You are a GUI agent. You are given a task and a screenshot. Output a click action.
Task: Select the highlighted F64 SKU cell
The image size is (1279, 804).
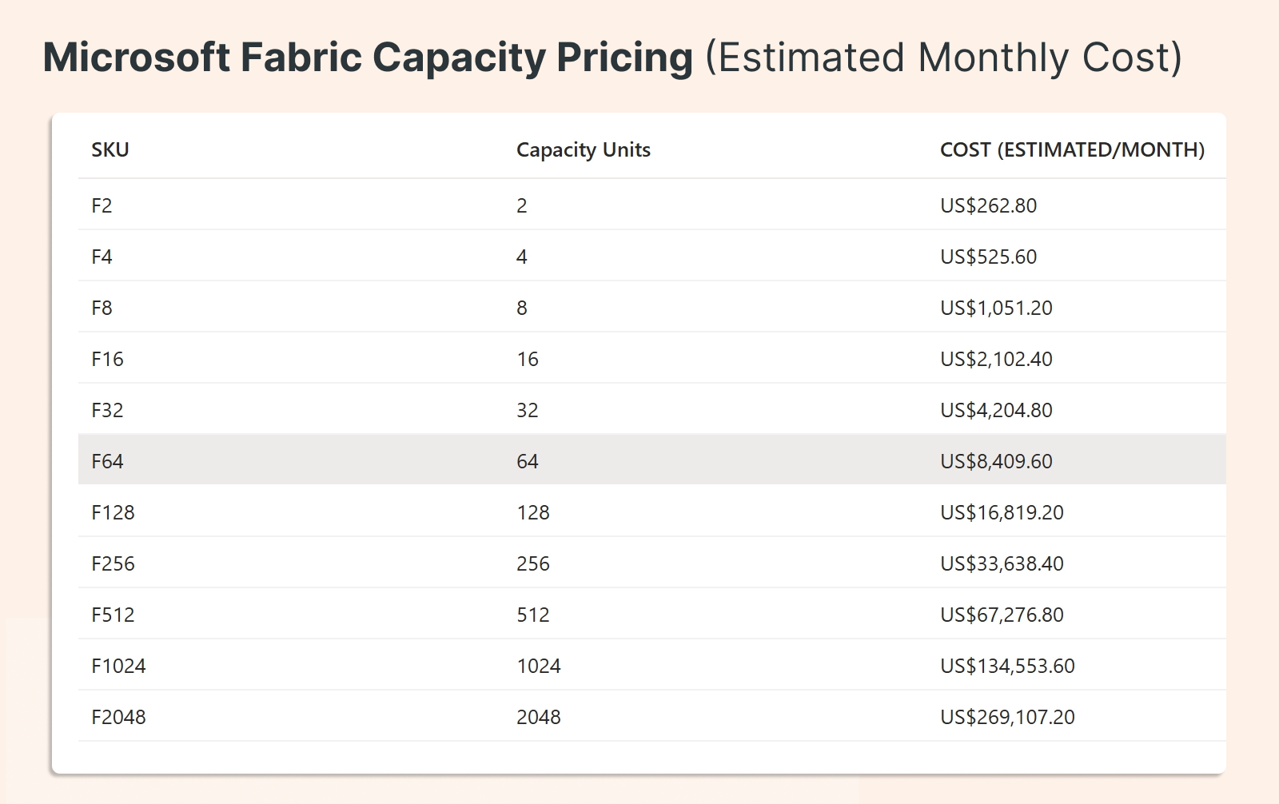[107, 462]
